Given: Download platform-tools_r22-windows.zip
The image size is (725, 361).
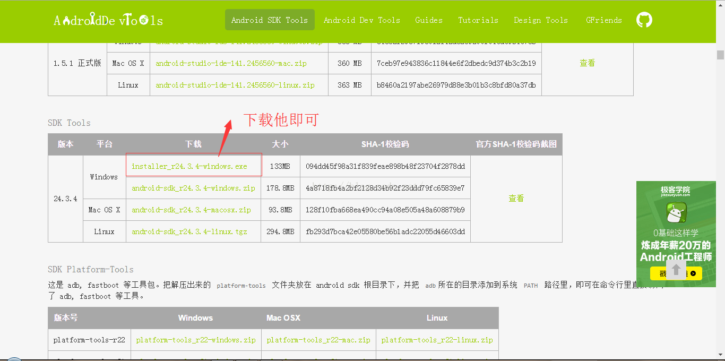Looking at the screenshot, I should [196, 340].
